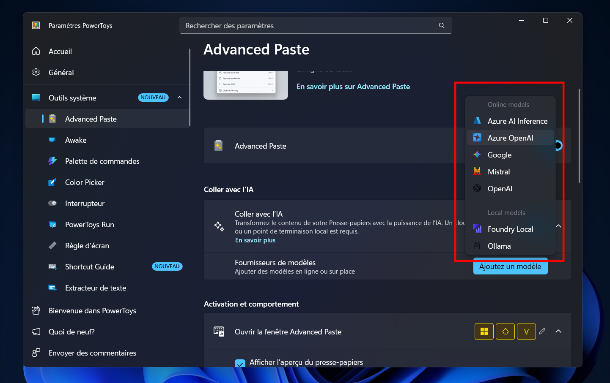Click the Ajoutez un modèle button
This screenshot has width=610, height=383.
tap(510, 266)
